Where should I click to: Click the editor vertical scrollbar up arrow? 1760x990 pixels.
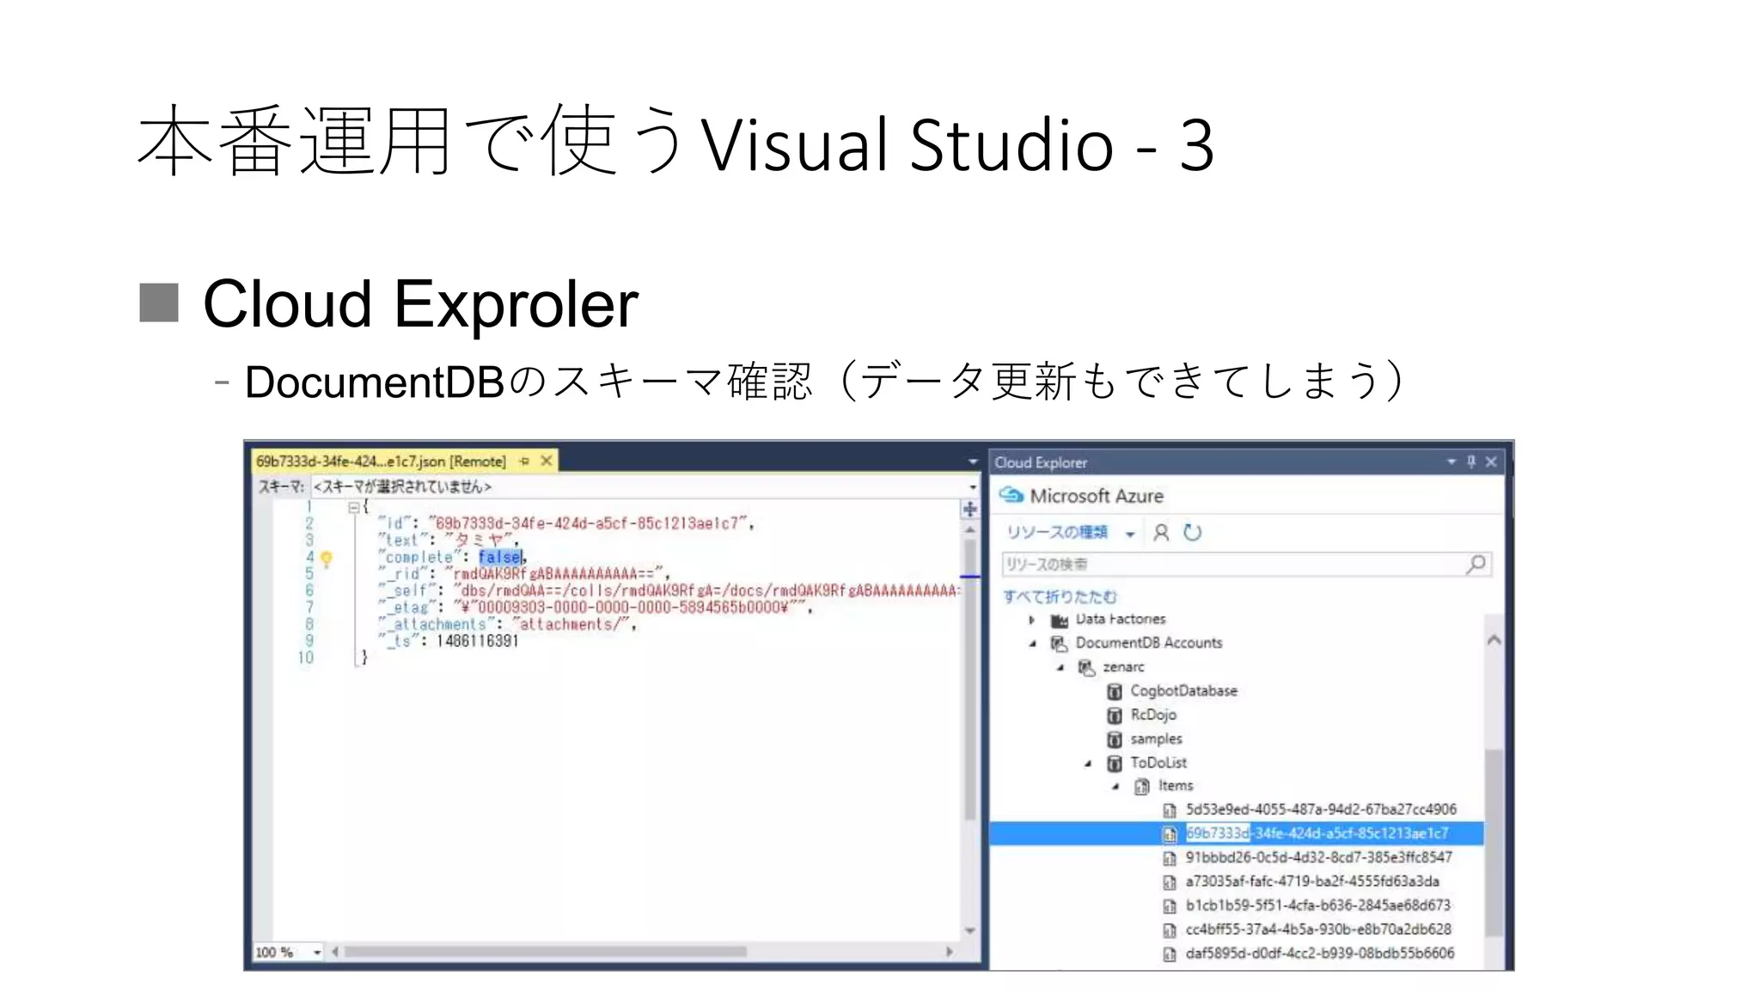pos(970,529)
